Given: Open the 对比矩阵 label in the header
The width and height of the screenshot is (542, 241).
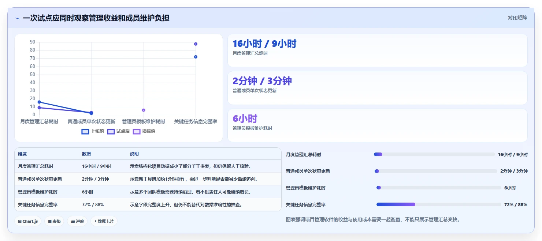Looking at the screenshot, I should [517, 18].
